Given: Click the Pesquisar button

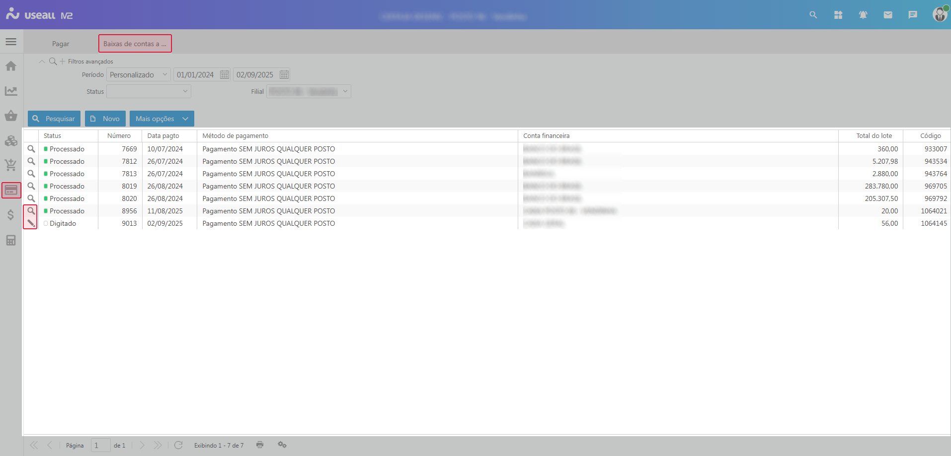Looking at the screenshot, I should pos(54,119).
